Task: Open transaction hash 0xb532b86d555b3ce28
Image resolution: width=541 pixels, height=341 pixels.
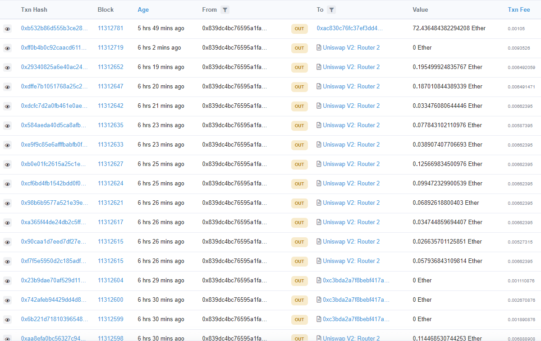Action: (x=55, y=28)
